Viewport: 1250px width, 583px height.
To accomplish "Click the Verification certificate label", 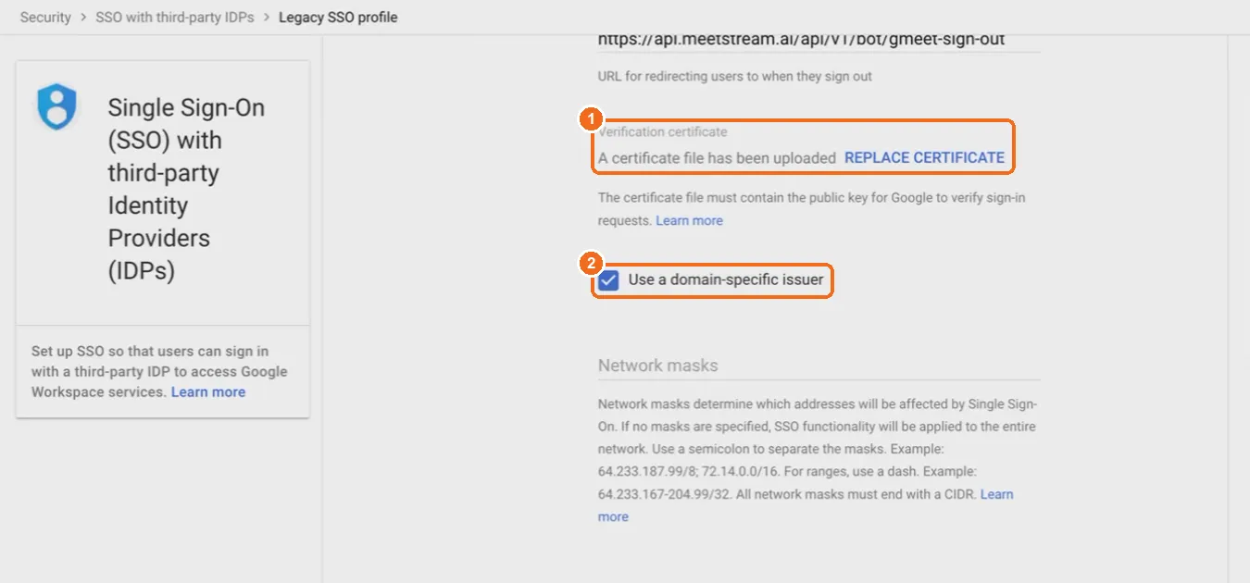I will [x=663, y=132].
